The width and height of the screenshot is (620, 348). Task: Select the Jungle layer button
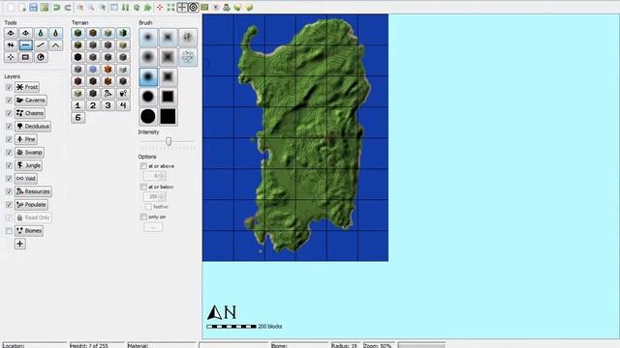coord(28,165)
